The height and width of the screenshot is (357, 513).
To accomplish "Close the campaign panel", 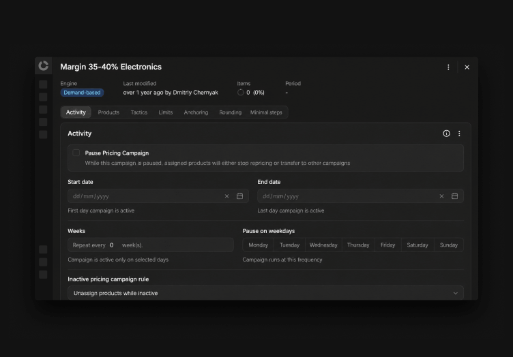I will point(467,67).
